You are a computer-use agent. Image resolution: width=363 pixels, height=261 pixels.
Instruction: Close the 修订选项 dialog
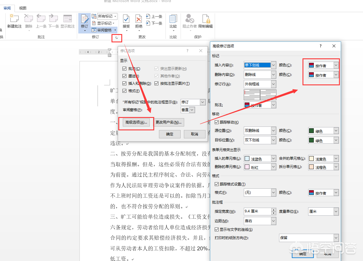point(201,51)
